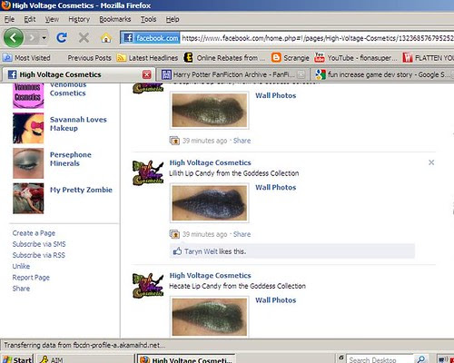
Task: Click the Create a Page link
Action: coord(34,233)
